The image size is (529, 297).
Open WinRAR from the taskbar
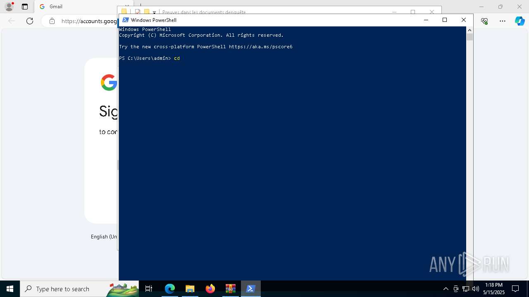coord(230,289)
